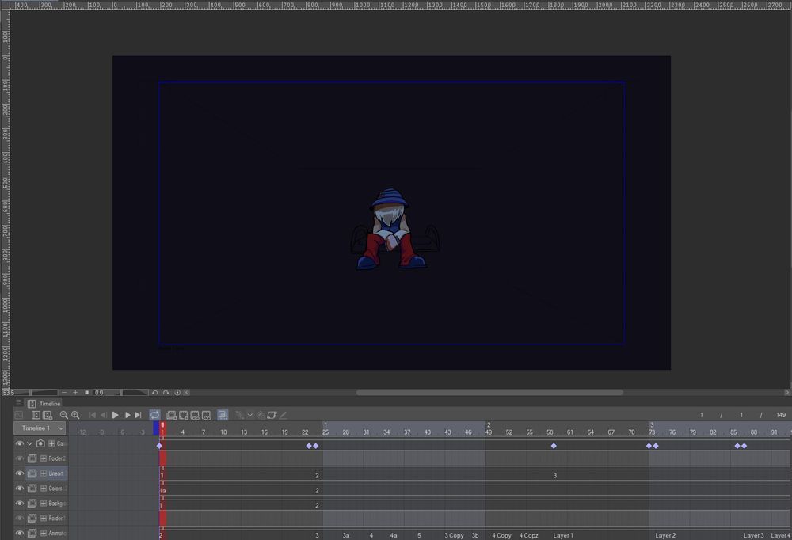This screenshot has height=540, width=792.
Task: Click the camera icon on the Cam track
Action: click(40, 443)
